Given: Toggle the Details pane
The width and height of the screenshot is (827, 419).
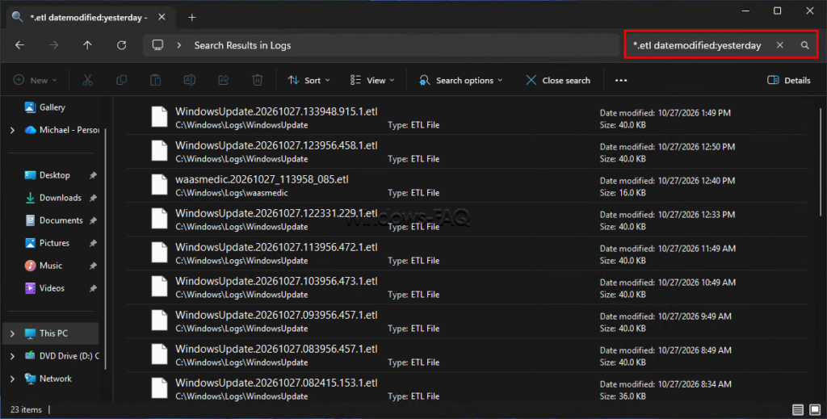Looking at the screenshot, I should pyautogui.click(x=788, y=80).
